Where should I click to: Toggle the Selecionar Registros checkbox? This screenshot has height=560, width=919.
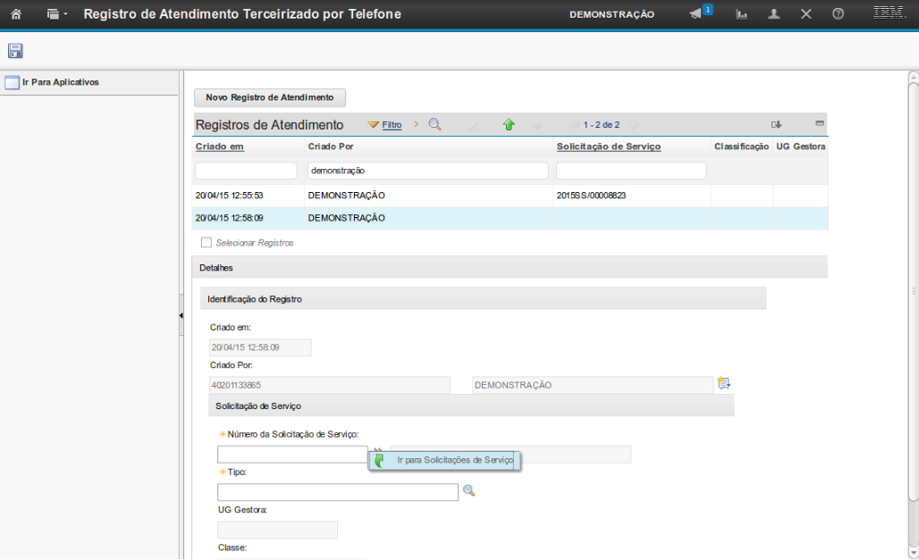207,242
